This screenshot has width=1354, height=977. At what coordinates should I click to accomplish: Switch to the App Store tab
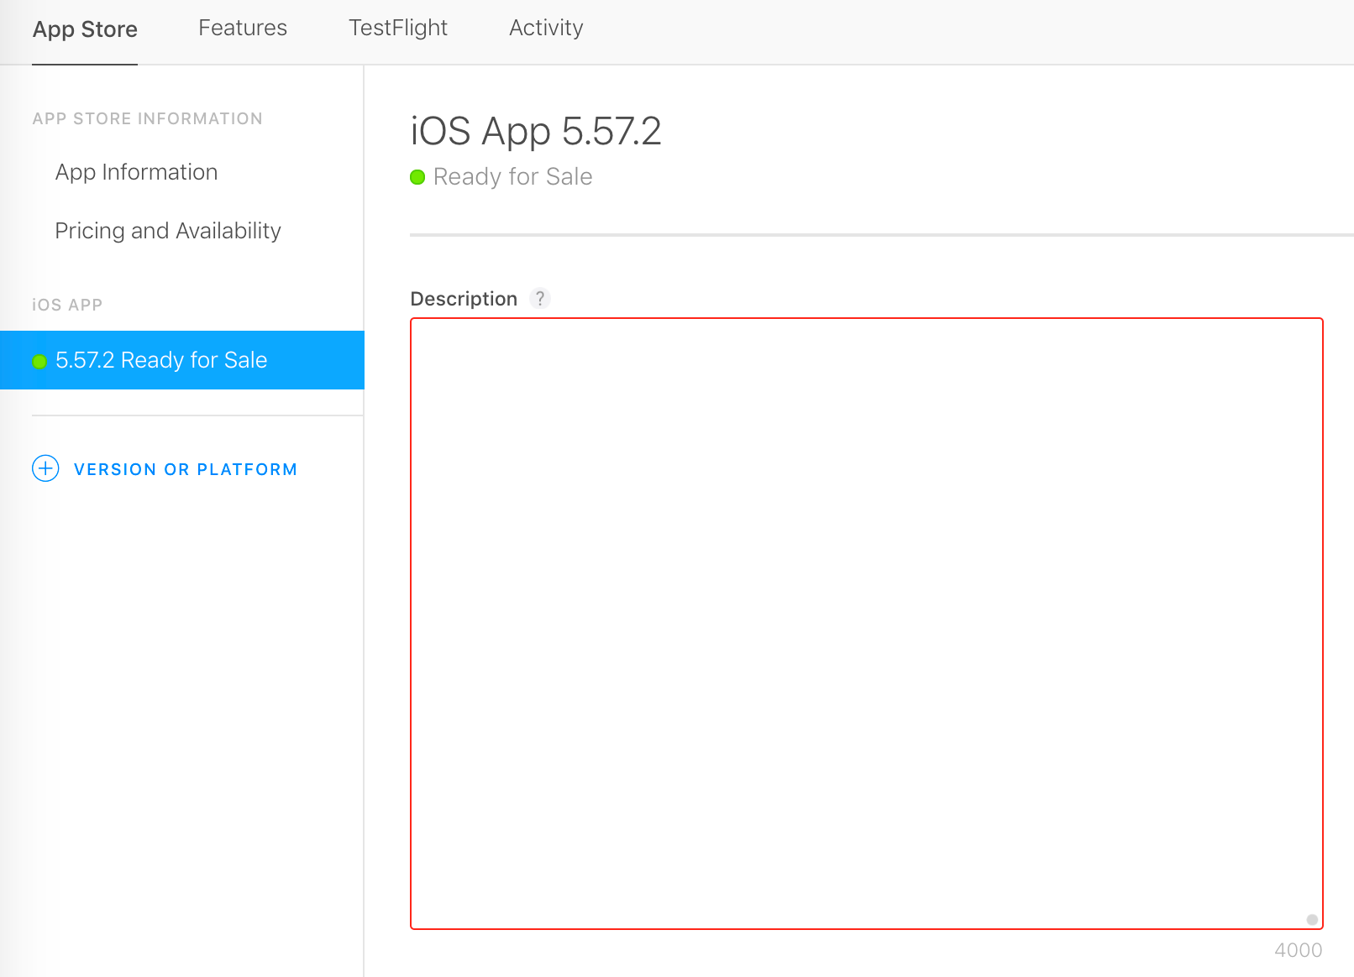tap(85, 29)
